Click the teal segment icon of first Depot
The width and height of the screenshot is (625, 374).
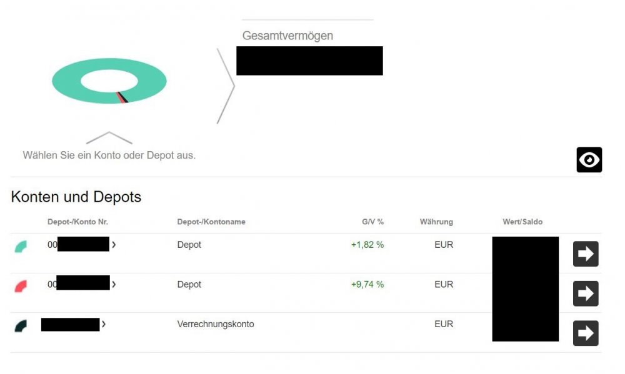(x=21, y=247)
